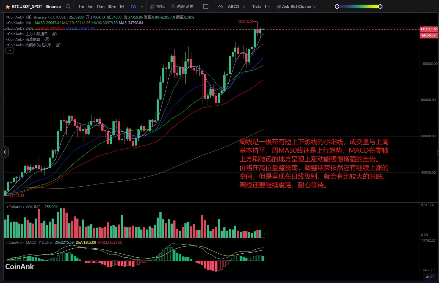Click the red MACD:2027.00 value
This screenshot has width=439, height=283.
coord(110,243)
